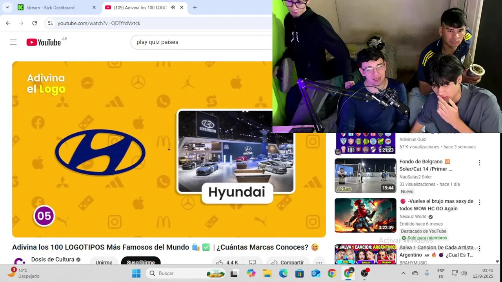502x282 pixels.
Task: Open the first Google Chrome taskbar icon
Action: tap(332, 273)
